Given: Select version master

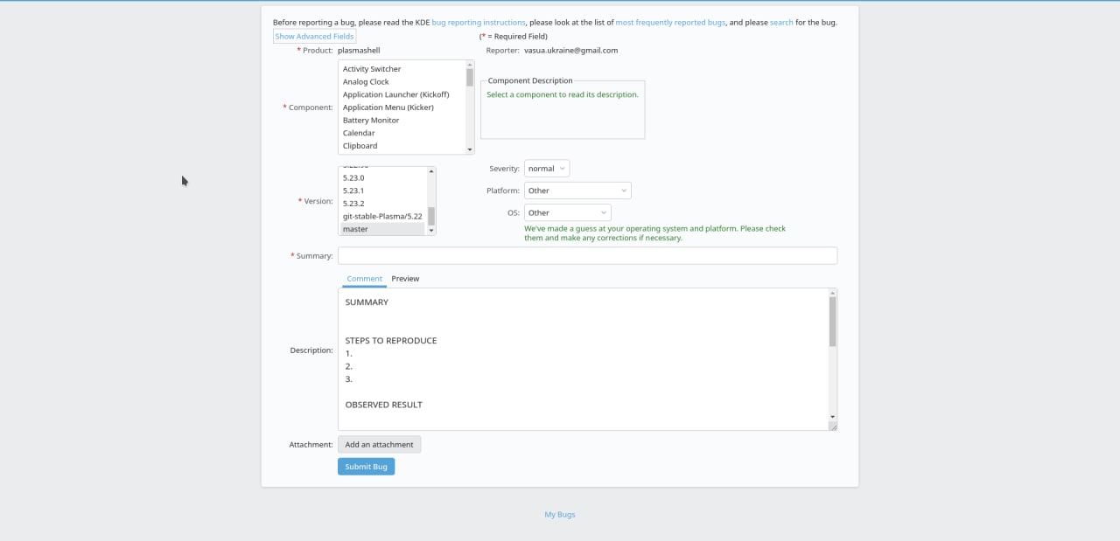Looking at the screenshot, I should [x=382, y=229].
